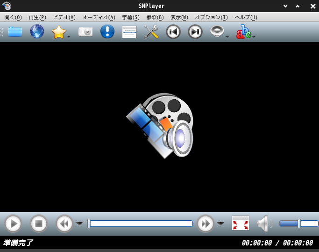Open the ヘルプ(H) menu
This screenshot has width=319, height=252.
pyautogui.click(x=246, y=17)
